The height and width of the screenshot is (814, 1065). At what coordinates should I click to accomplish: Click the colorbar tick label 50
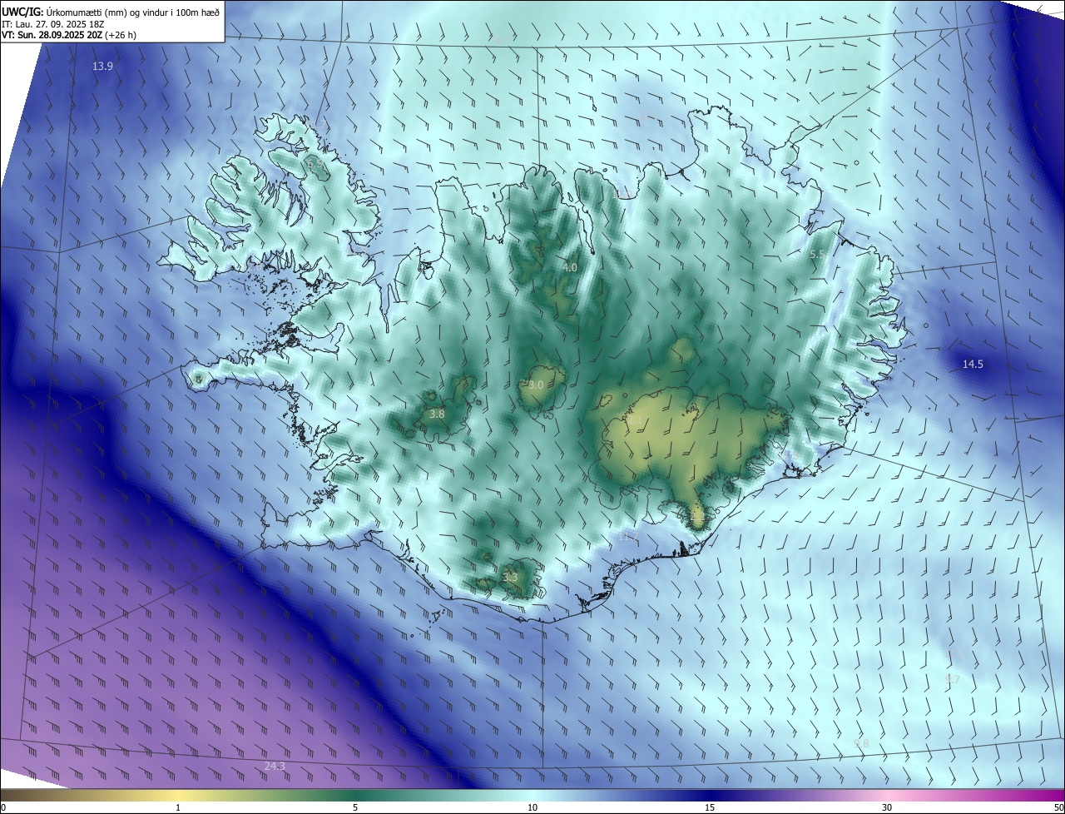pos(1058,807)
